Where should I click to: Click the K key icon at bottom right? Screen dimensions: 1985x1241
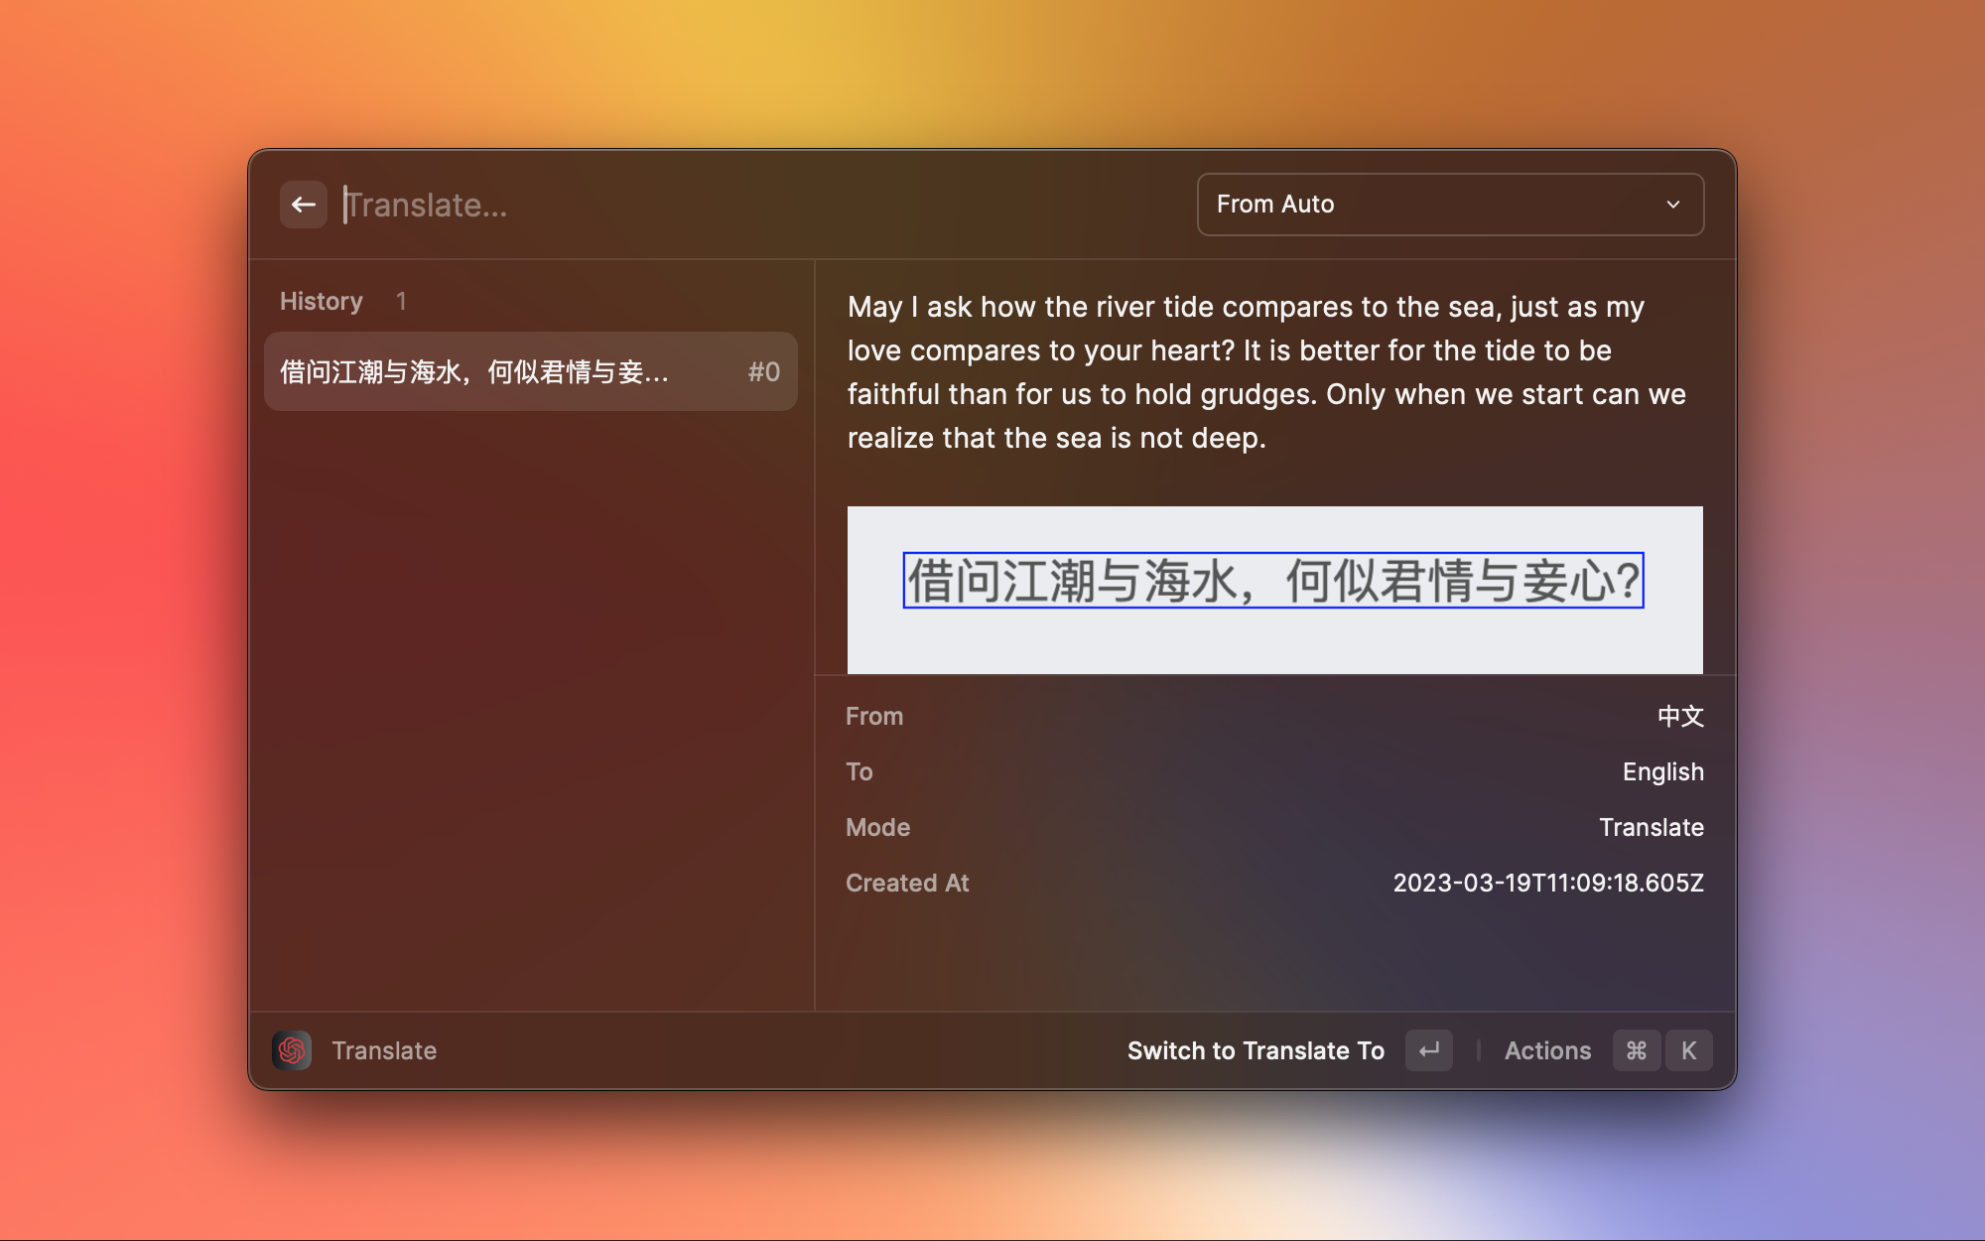(1689, 1049)
